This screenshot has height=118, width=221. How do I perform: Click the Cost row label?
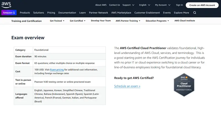click(x=18, y=72)
